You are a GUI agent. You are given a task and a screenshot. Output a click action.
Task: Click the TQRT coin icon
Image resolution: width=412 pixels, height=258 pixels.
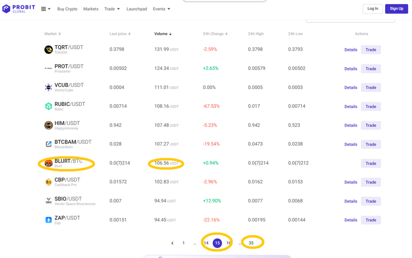coord(48,49)
